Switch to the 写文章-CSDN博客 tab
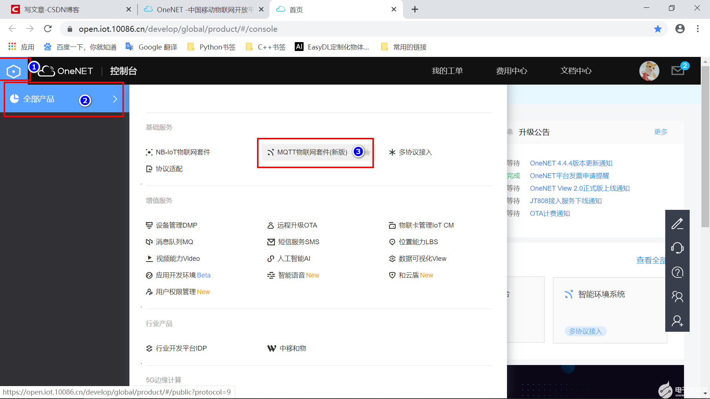The image size is (710, 399). tap(52, 10)
